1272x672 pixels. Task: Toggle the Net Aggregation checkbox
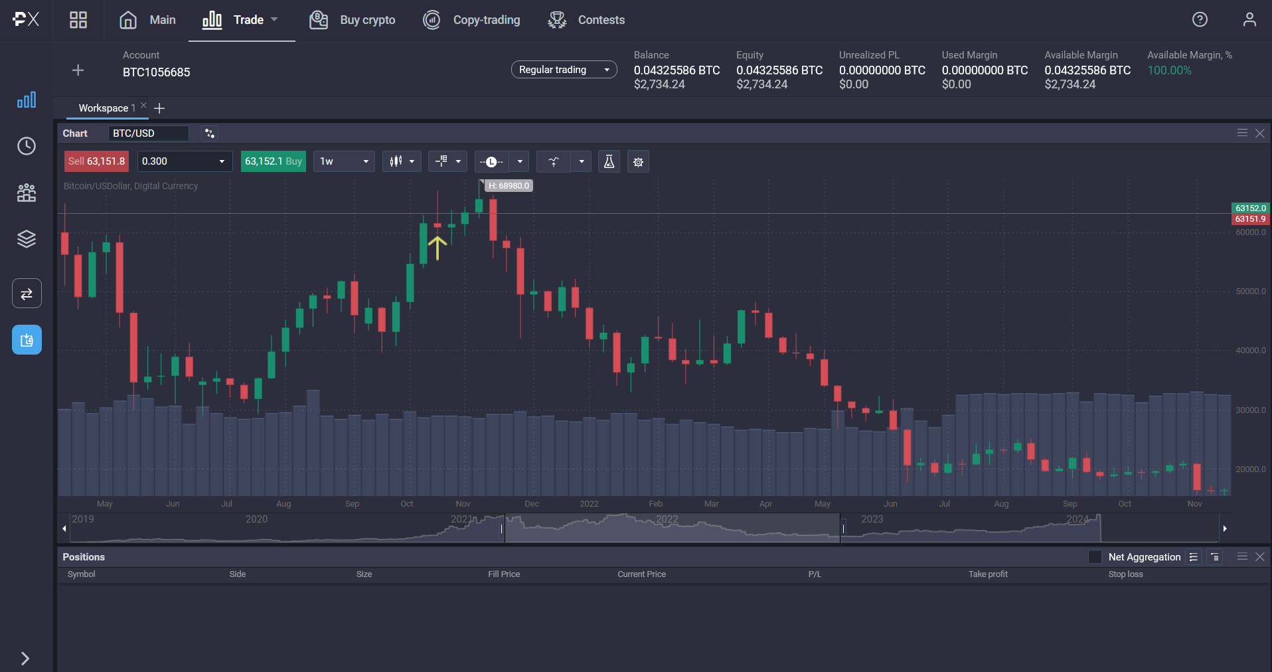(x=1095, y=557)
